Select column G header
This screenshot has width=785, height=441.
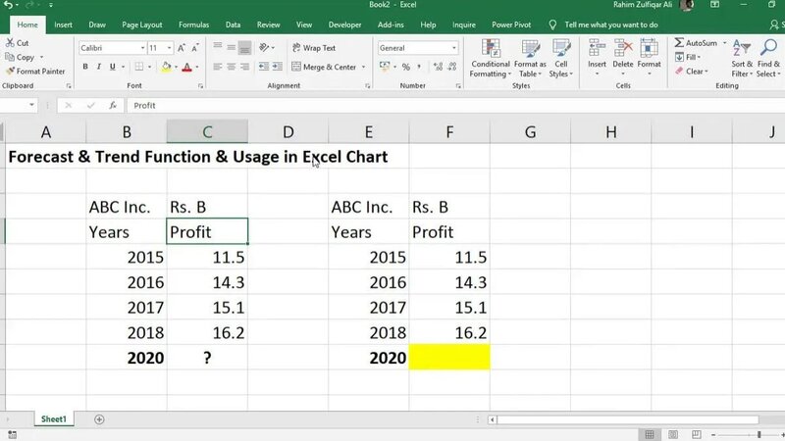[x=530, y=132]
